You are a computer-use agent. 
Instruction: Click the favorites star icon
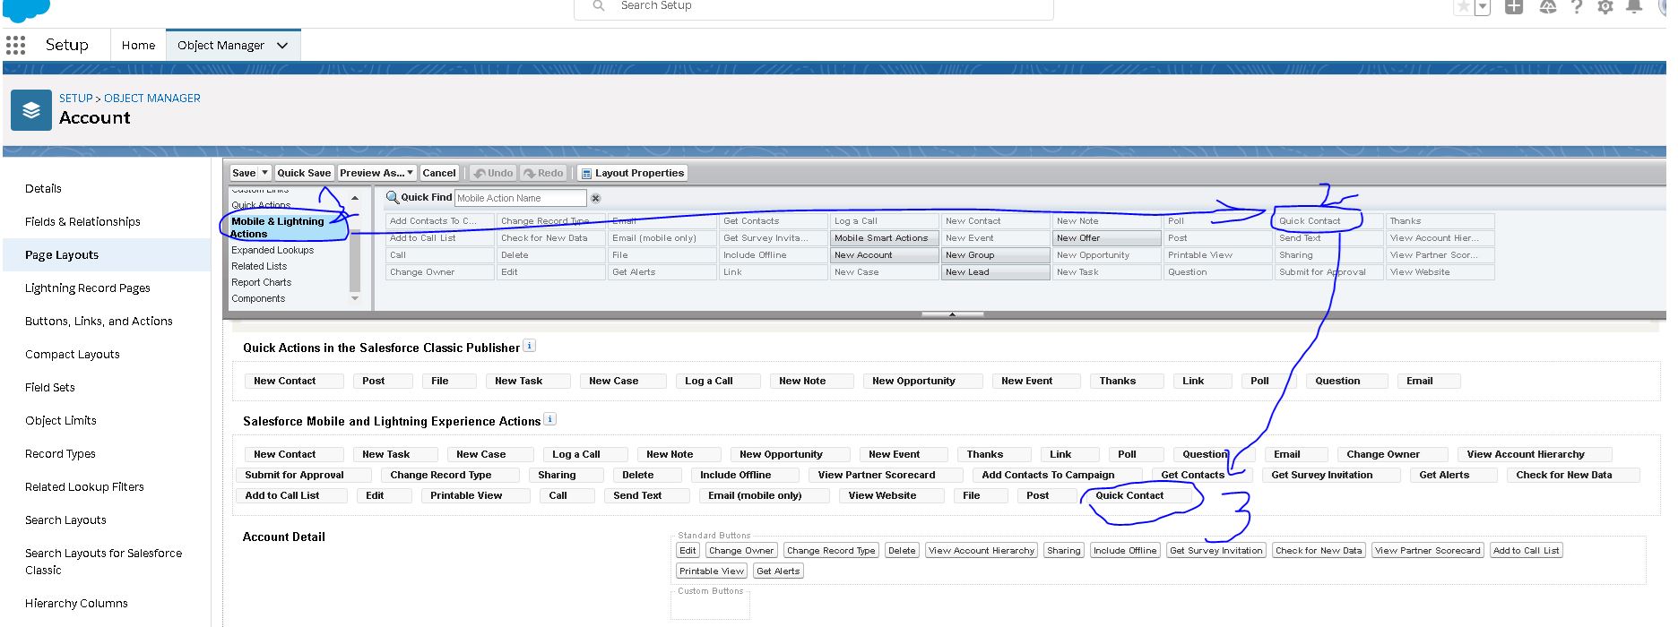1463,6
